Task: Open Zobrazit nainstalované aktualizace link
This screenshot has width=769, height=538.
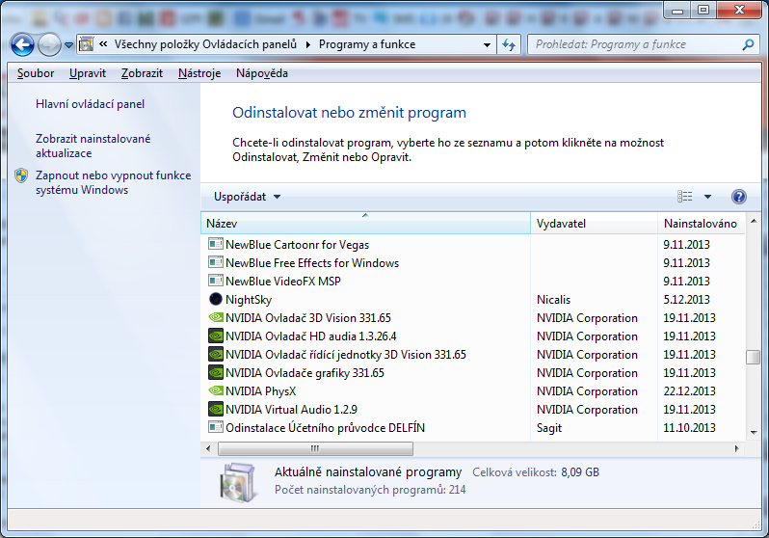Action: [93, 146]
